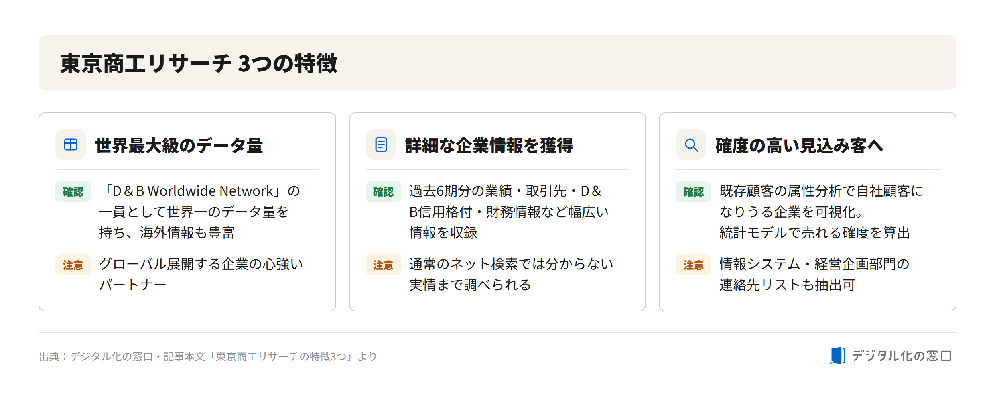Click the text about D&B Worldwide Network
This screenshot has height=403, width=995.
point(200,212)
